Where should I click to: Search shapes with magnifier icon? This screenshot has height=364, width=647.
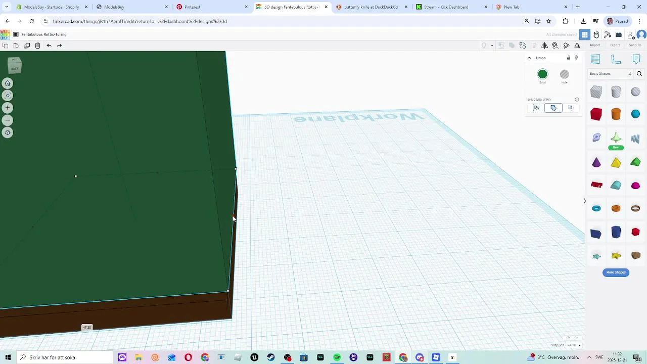click(x=639, y=74)
